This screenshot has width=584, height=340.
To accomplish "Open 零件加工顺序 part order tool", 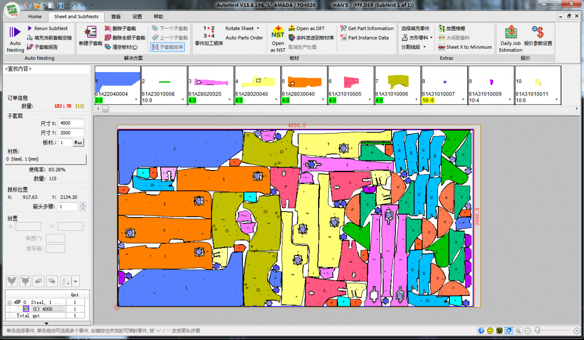I will click(209, 36).
